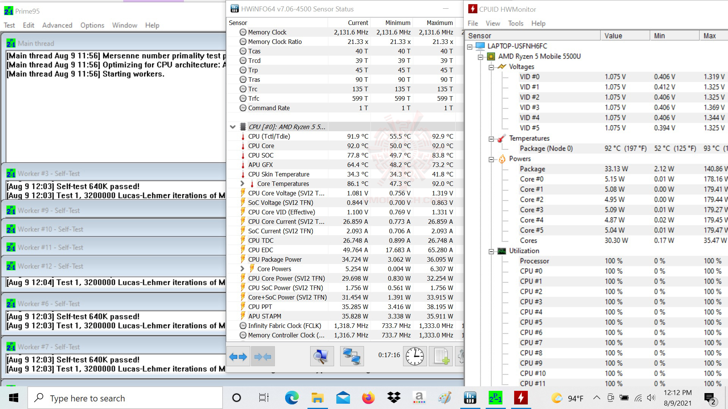Start logging with the sheet plus icon
Image resolution: width=728 pixels, height=409 pixels.
pos(441,356)
